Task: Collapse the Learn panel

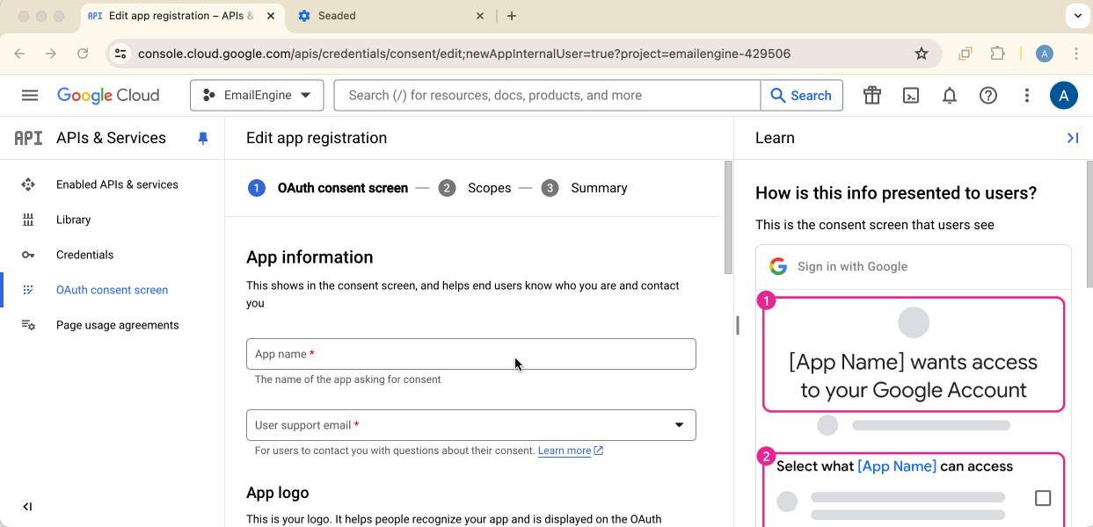Action: (x=1072, y=138)
